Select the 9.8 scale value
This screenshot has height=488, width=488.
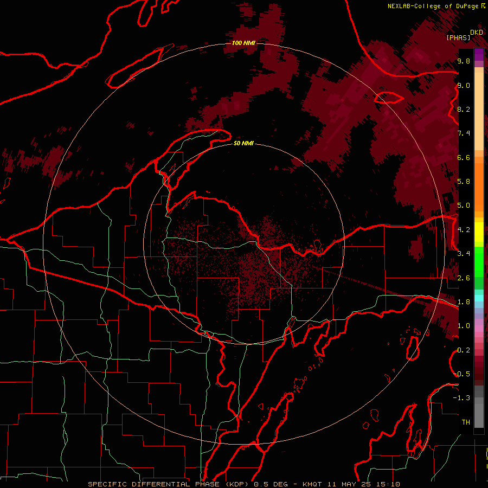(464, 61)
